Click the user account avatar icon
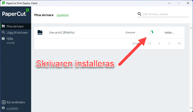This screenshot has width=193, height=112. click(x=3, y=108)
